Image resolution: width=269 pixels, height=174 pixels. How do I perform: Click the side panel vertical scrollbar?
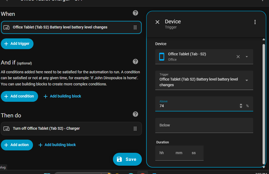(x=264, y=104)
